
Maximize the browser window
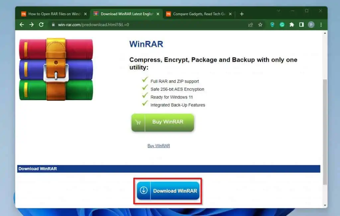306,11
